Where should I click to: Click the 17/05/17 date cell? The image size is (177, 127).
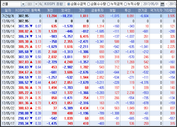tap(8, 123)
